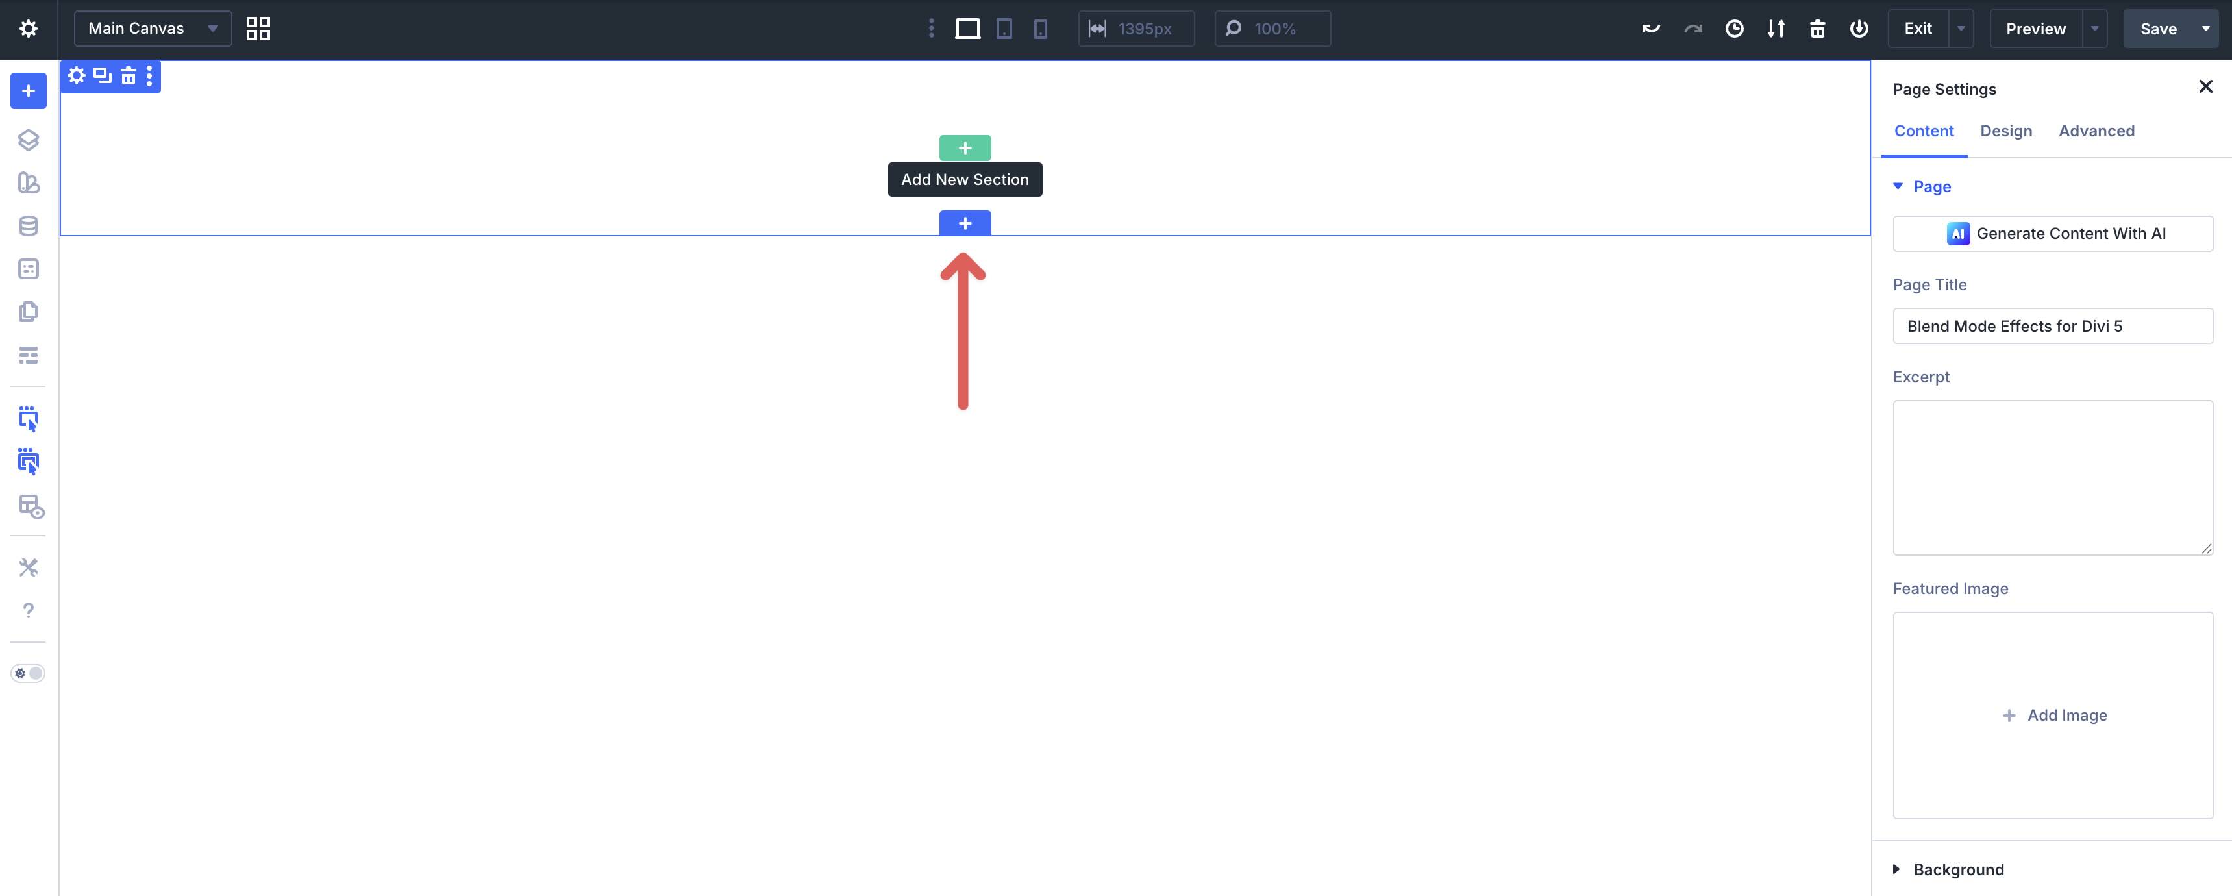The width and height of the screenshot is (2232, 896).
Task: Duplicate the section using its toolbar icon
Action: [102, 76]
